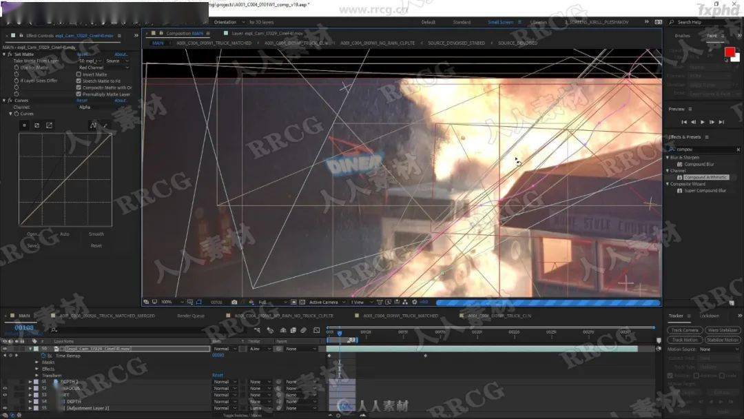
Task: Play the preview with the play button
Action: pos(703,122)
